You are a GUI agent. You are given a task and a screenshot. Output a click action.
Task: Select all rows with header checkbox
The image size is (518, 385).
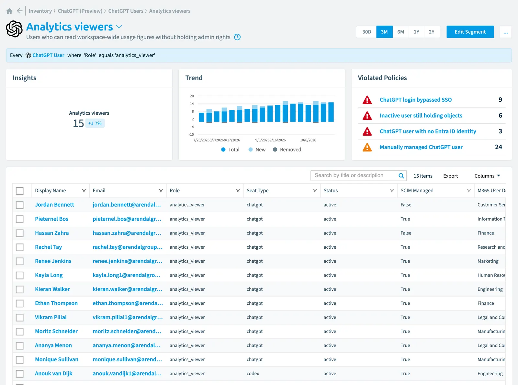tap(20, 191)
